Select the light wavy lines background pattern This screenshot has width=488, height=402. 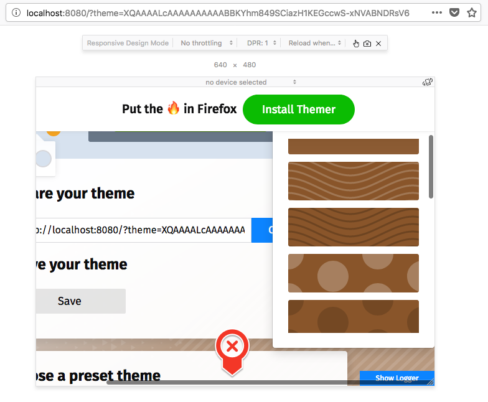[x=354, y=180]
